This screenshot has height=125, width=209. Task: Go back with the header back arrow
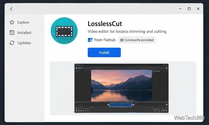[x=11, y=9]
